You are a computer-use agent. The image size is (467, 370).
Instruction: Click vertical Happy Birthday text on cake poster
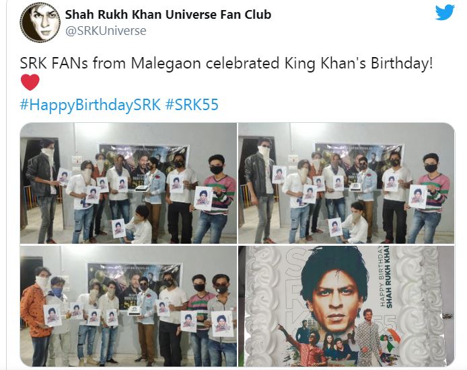[385, 277]
